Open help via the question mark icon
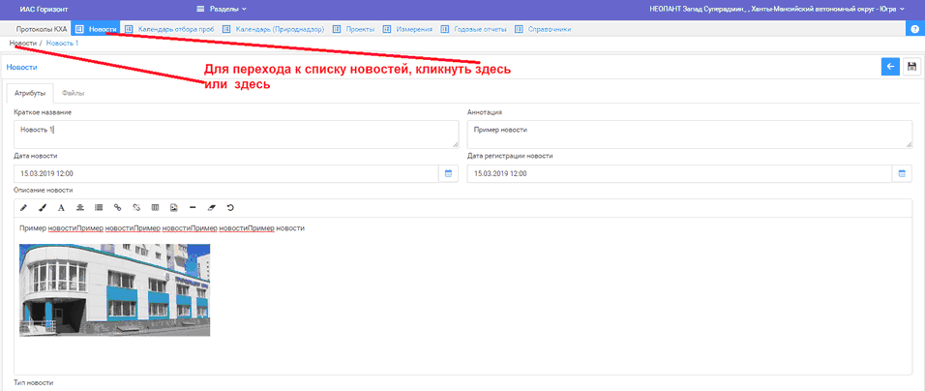This screenshot has width=925, height=391. (915, 29)
